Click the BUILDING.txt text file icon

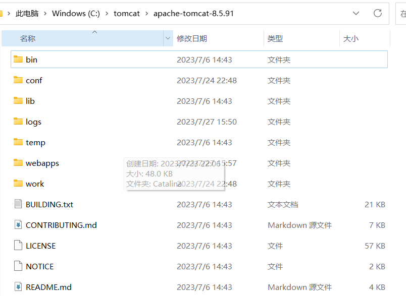click(18, 204)
